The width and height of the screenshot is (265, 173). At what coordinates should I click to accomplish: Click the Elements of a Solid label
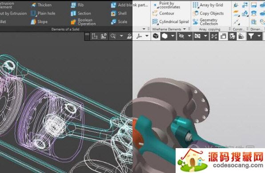point(65,29)
